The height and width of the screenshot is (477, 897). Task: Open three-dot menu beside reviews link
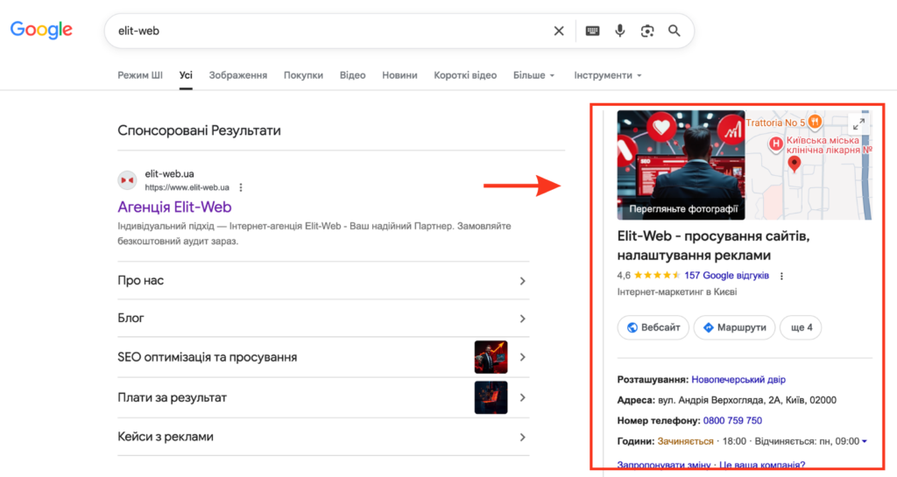[781, 276]
